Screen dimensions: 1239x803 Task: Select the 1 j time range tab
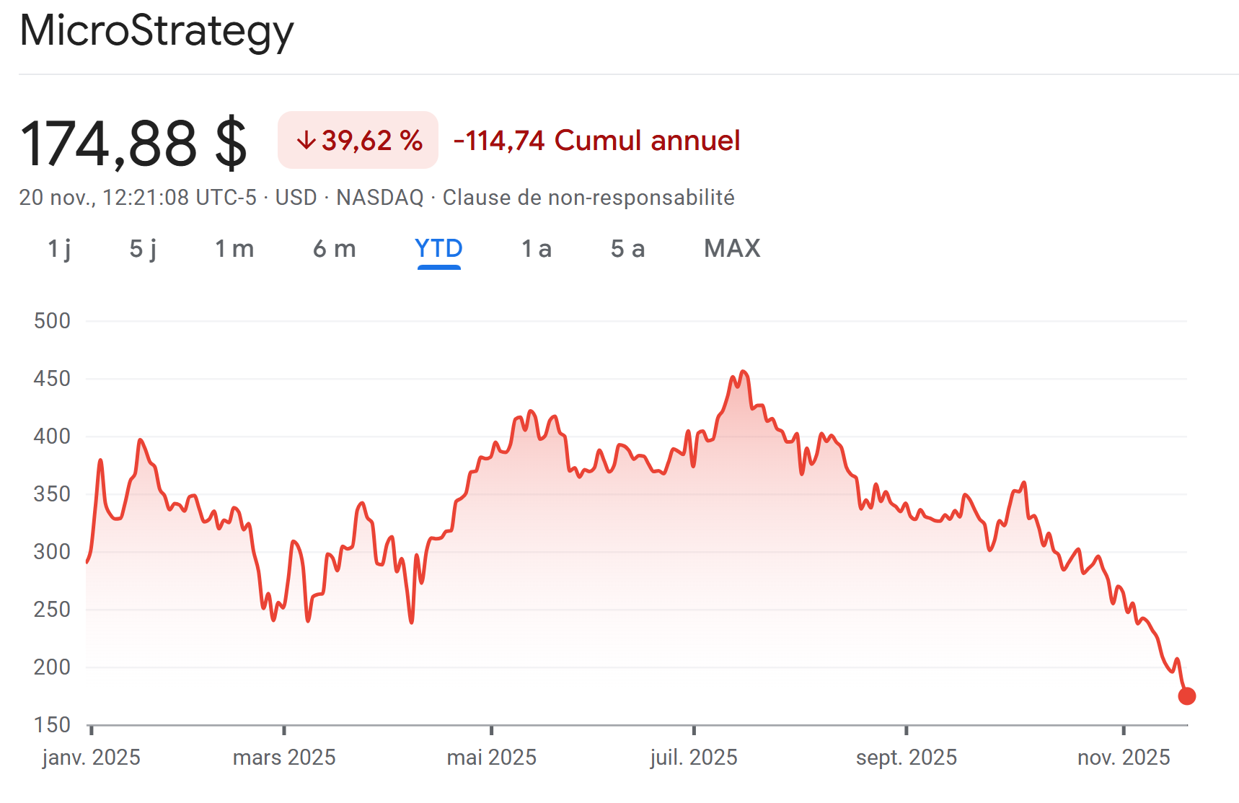coord(59,249)
